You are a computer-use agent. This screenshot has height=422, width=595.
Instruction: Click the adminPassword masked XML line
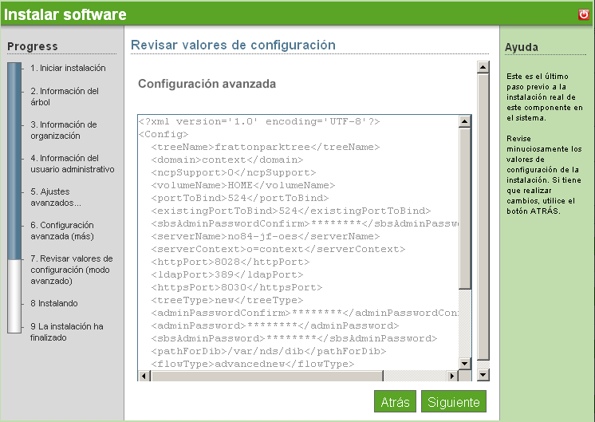(274, 325)
